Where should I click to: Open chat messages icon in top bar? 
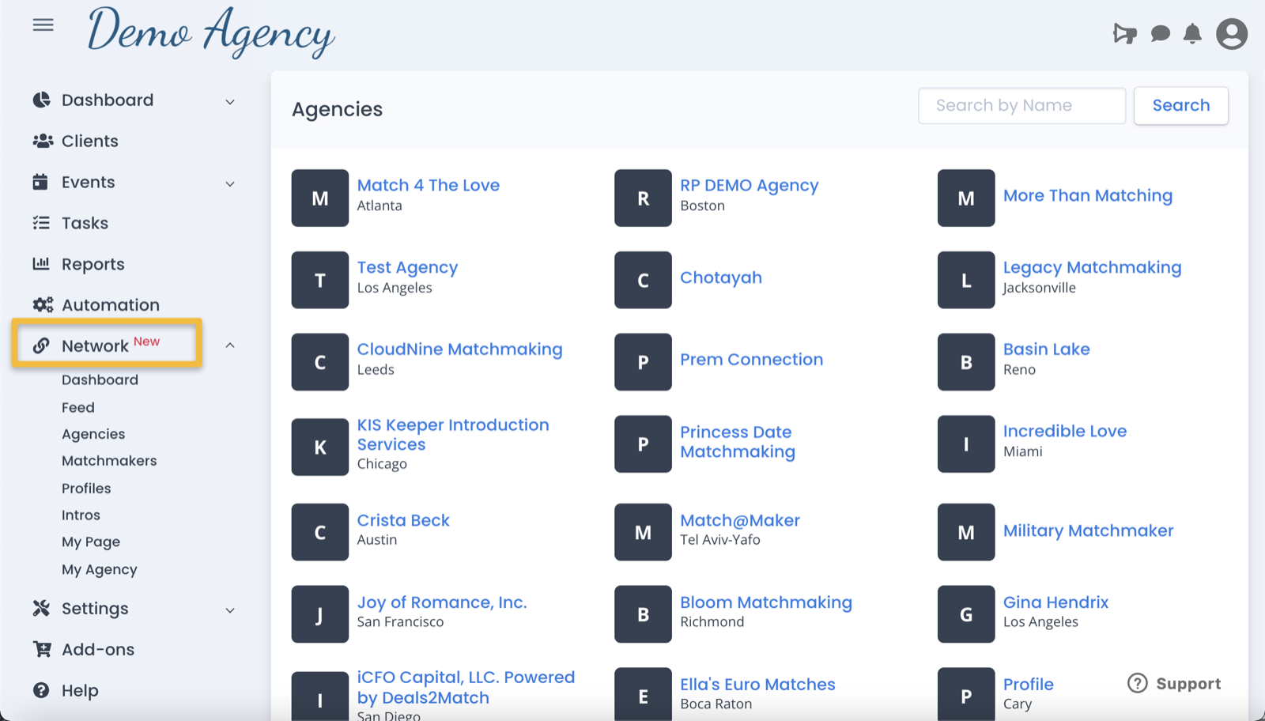[x=1160, y=34]
